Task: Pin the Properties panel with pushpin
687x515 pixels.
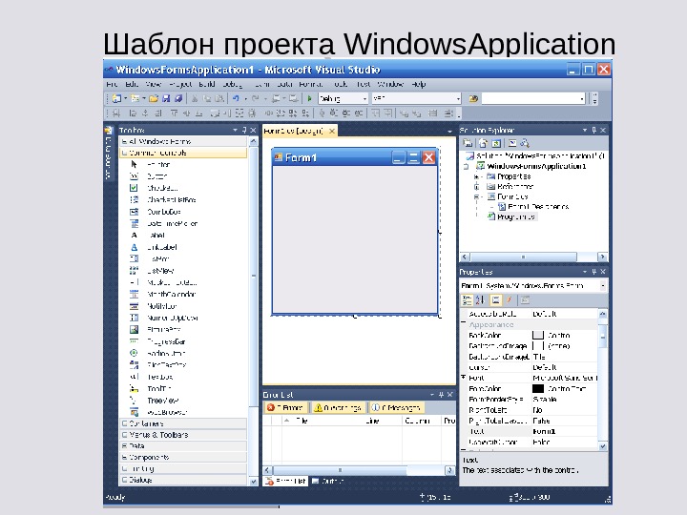Action: click(x=594, y=272)
